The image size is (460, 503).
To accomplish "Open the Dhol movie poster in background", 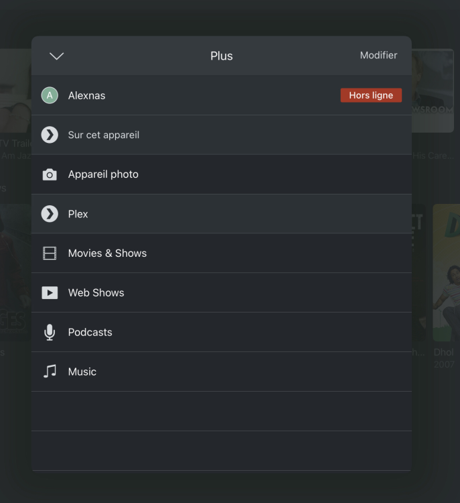I will 446,273.
